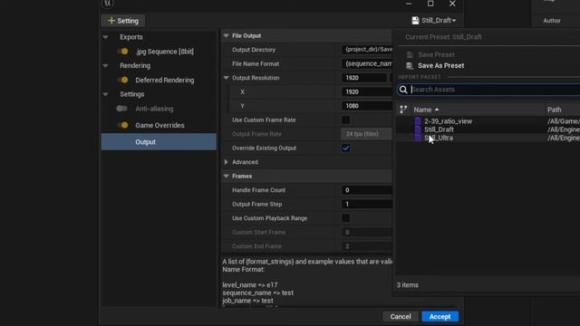This screenshot has height=326, width=580.
Task: Click the Custom Start Frame field
Action: pyautogui.click(x=366, y=232)
